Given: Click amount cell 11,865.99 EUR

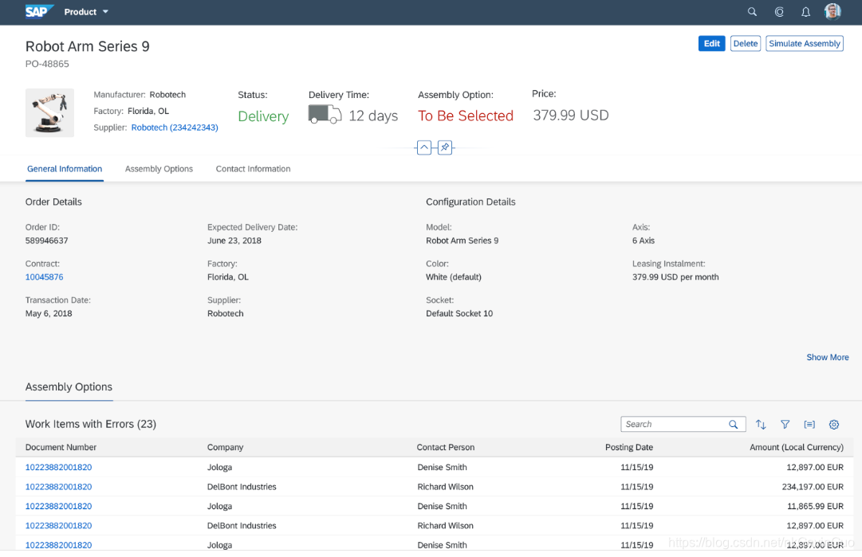Looking at the screenshot, I should click(815, 506).
